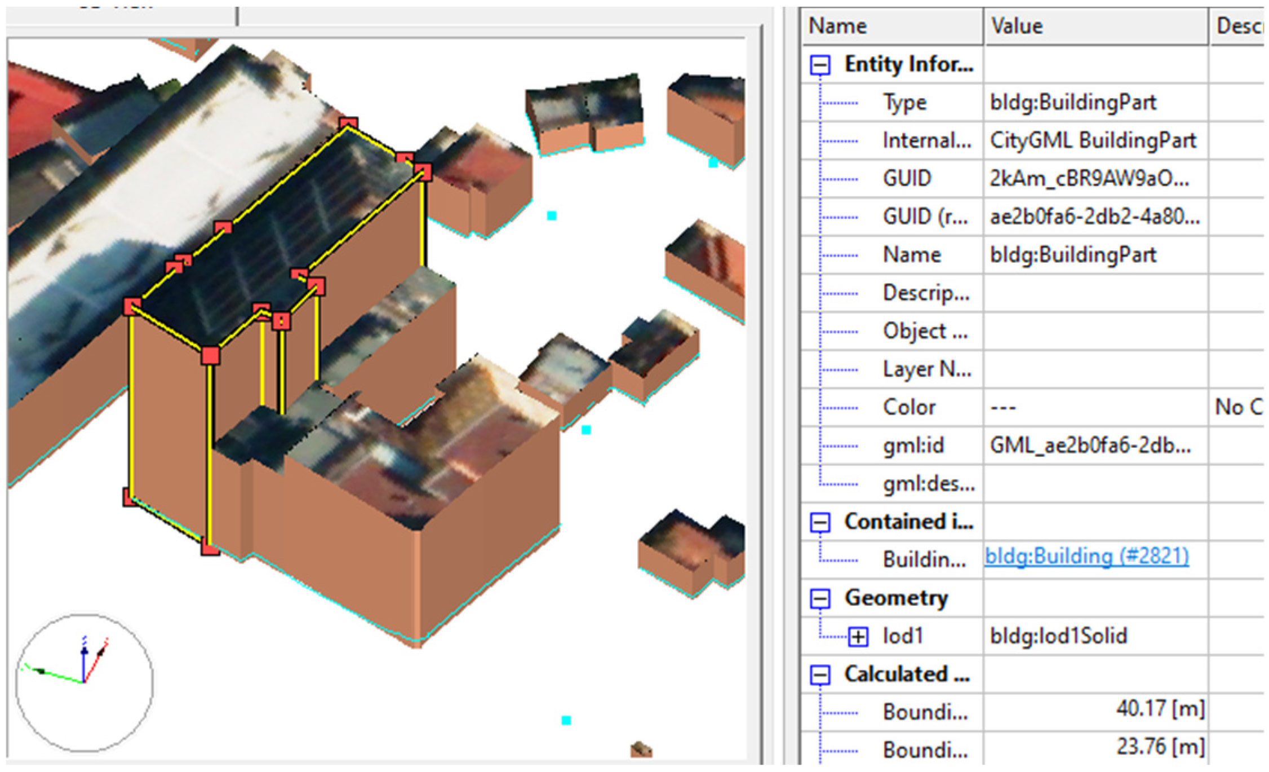Select the Type property row
Viewport: 1269px width, 772px height.
(904, 103)
